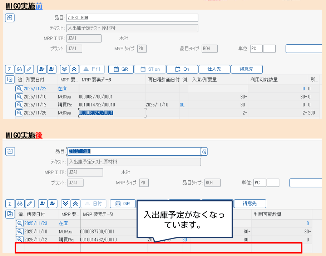Viewport: 326px width, 256px height.
Task: Click the pencil edit icon in the MIGO実施後 toolbar
Action: (30, 204)
